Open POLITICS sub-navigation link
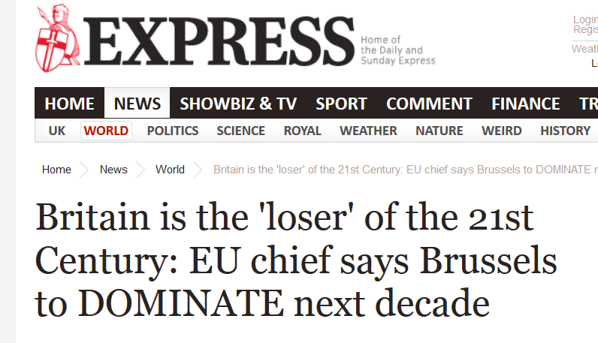The image size is (598, 343). click(173, 131)
